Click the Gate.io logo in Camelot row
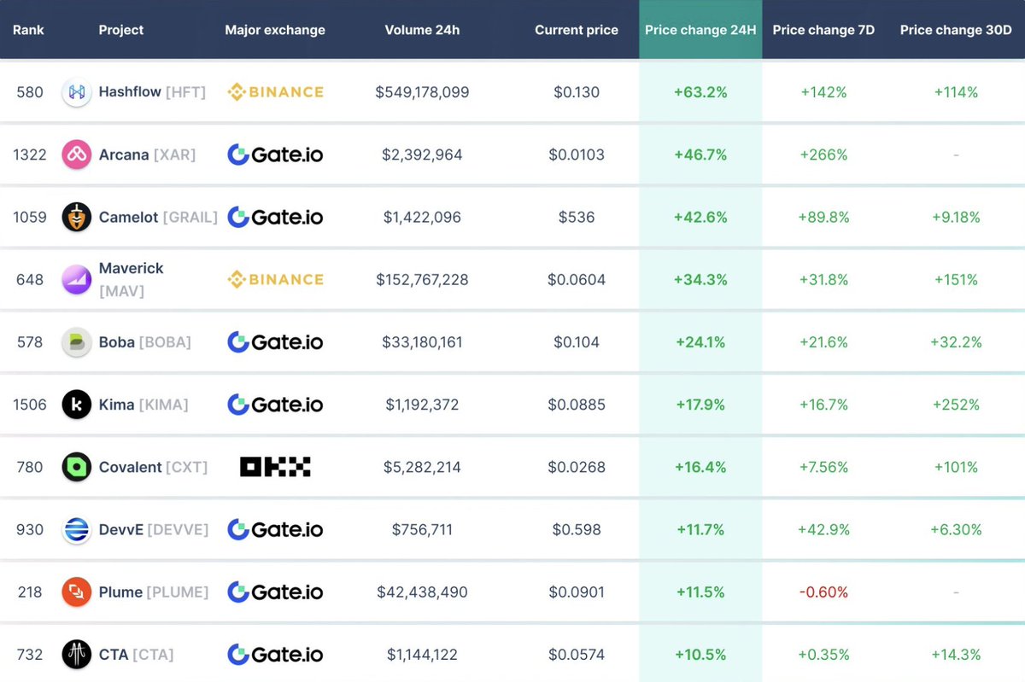 (275, 217)
